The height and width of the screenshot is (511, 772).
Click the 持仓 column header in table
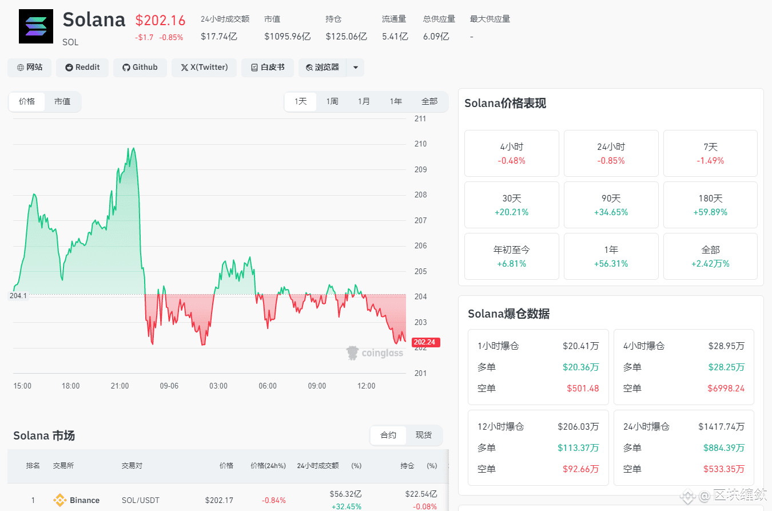(x=408, y=466)
